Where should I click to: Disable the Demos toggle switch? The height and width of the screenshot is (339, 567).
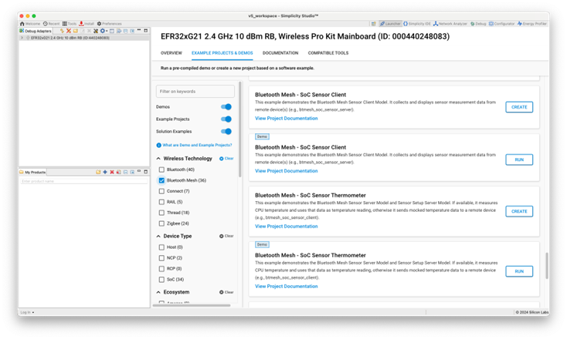(226, 107)
